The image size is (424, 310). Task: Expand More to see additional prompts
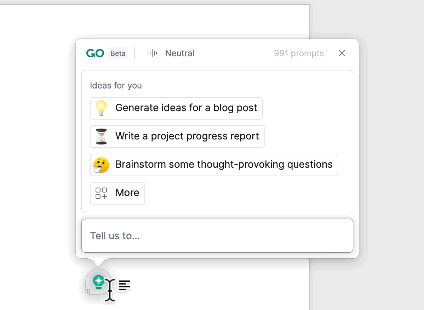click(x=117, y=193)
